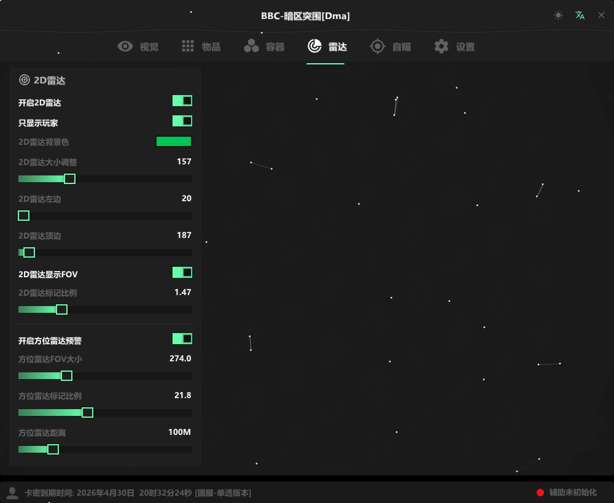This screenshot has height=503, width=614.
Task: Click the 方位雷达标记比例 slider handle
Action: pyautogui.click(x=88, y=413)
